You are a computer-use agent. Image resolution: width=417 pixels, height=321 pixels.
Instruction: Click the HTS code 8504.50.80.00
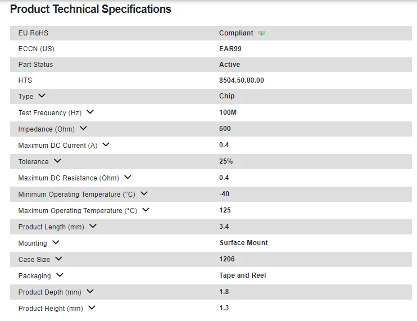241,80
